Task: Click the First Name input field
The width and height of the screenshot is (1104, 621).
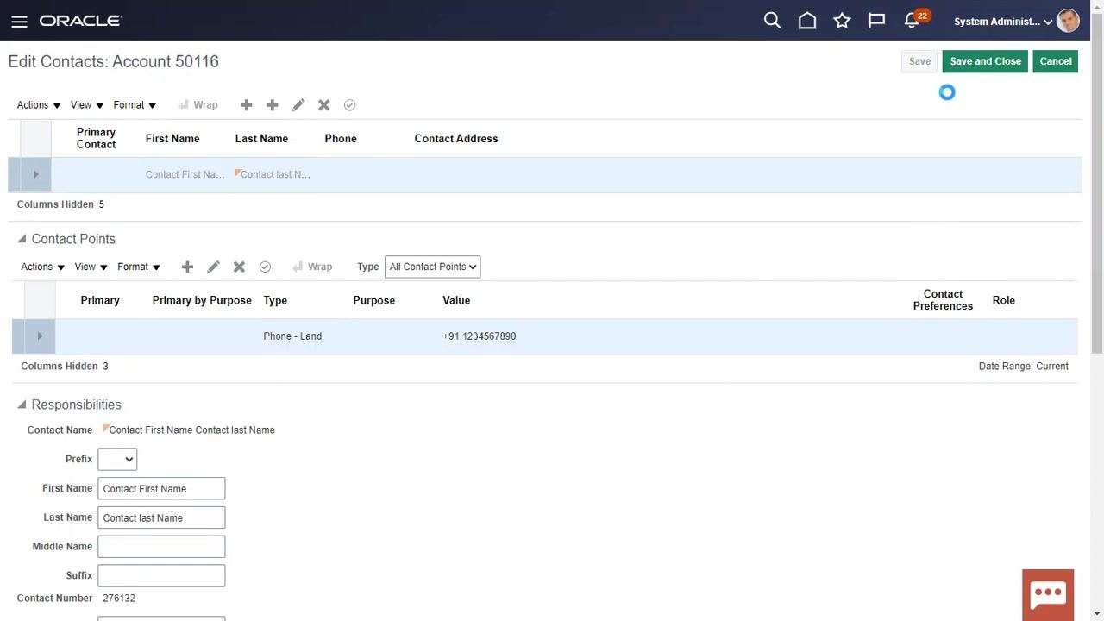Action: coord(161,488)
